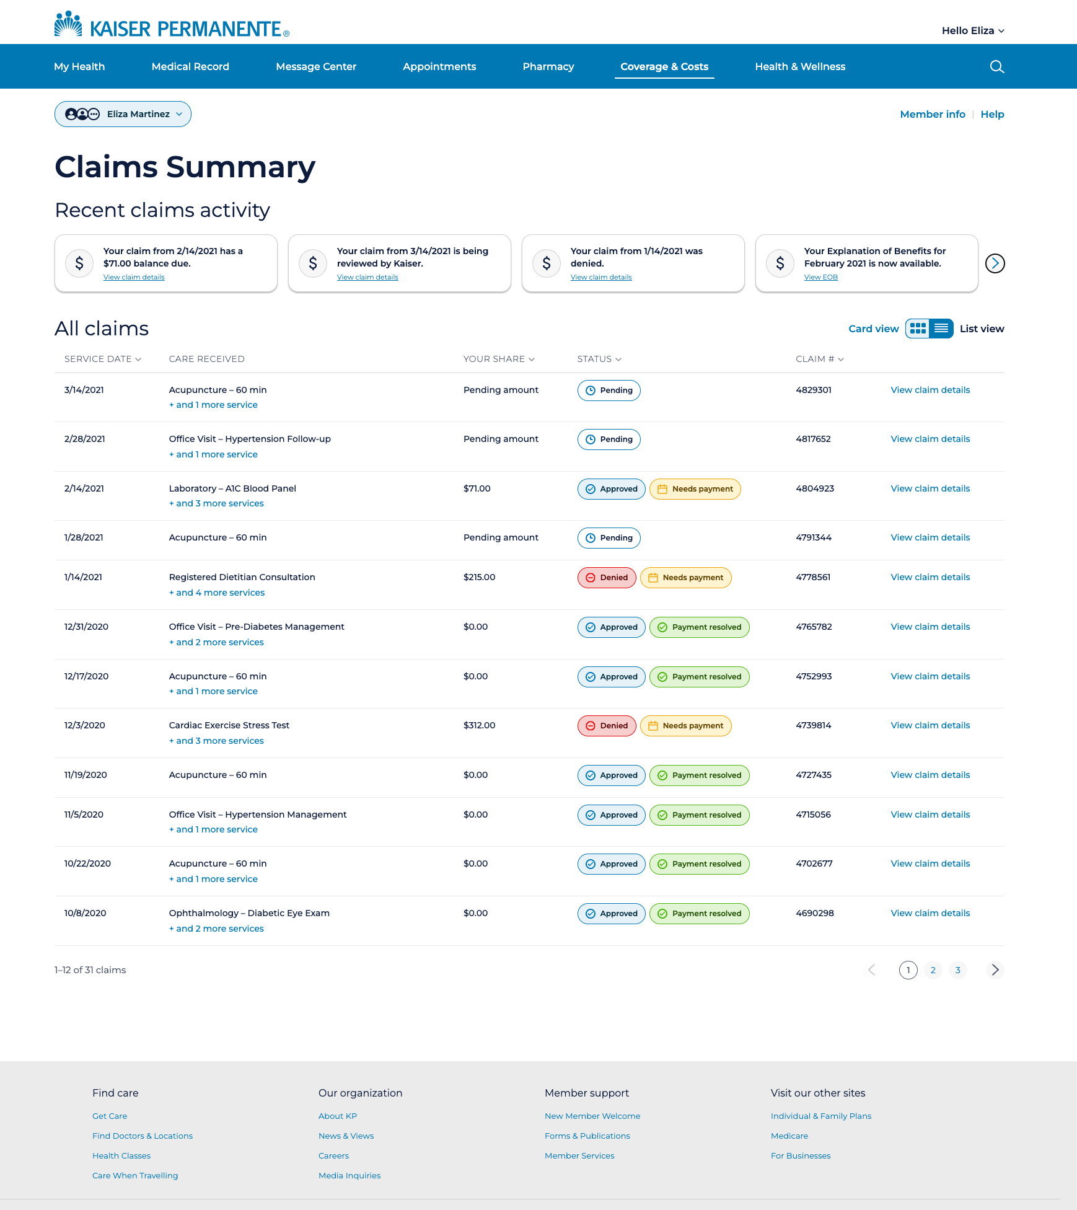The height and width of the screenshot is (1210, 1077).
Task: Expand '+ and 2 more services' for Pre-Diabetes visit
Action: (x=216, y=642)
